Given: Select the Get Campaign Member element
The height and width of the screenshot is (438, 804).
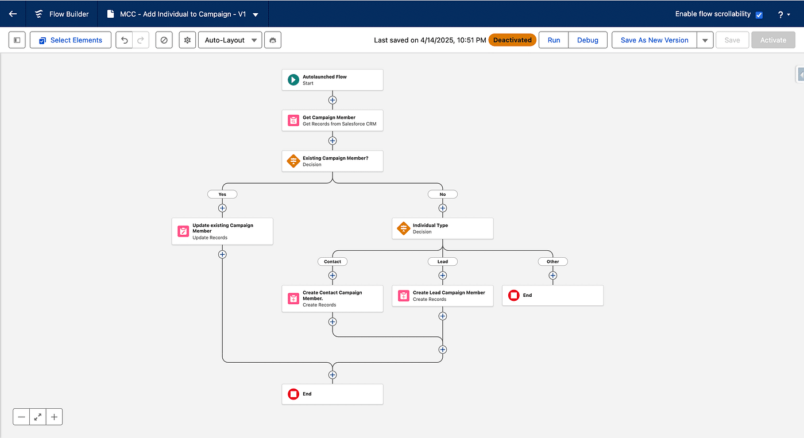Looking at the screenshot, I should [332, 121].
